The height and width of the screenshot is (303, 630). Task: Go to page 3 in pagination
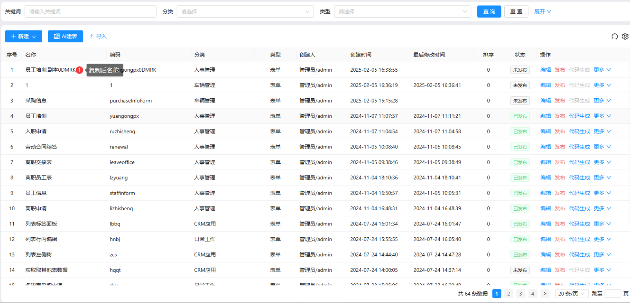pyautogui.click(x=520, y=294)
